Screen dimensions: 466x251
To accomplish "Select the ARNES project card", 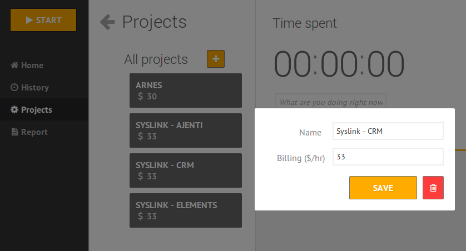I will click(186, 91).
